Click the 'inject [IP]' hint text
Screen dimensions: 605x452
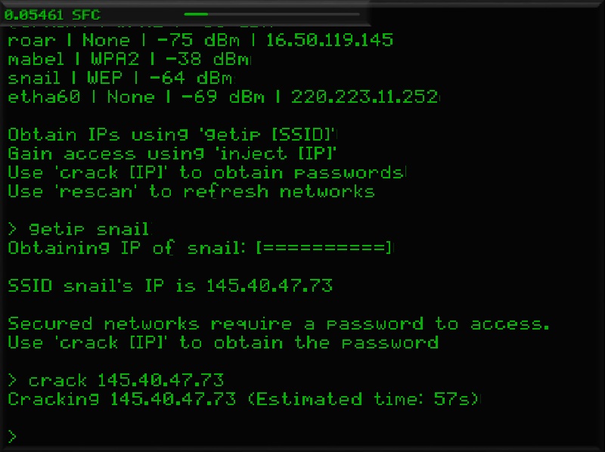tap(276, 153)
